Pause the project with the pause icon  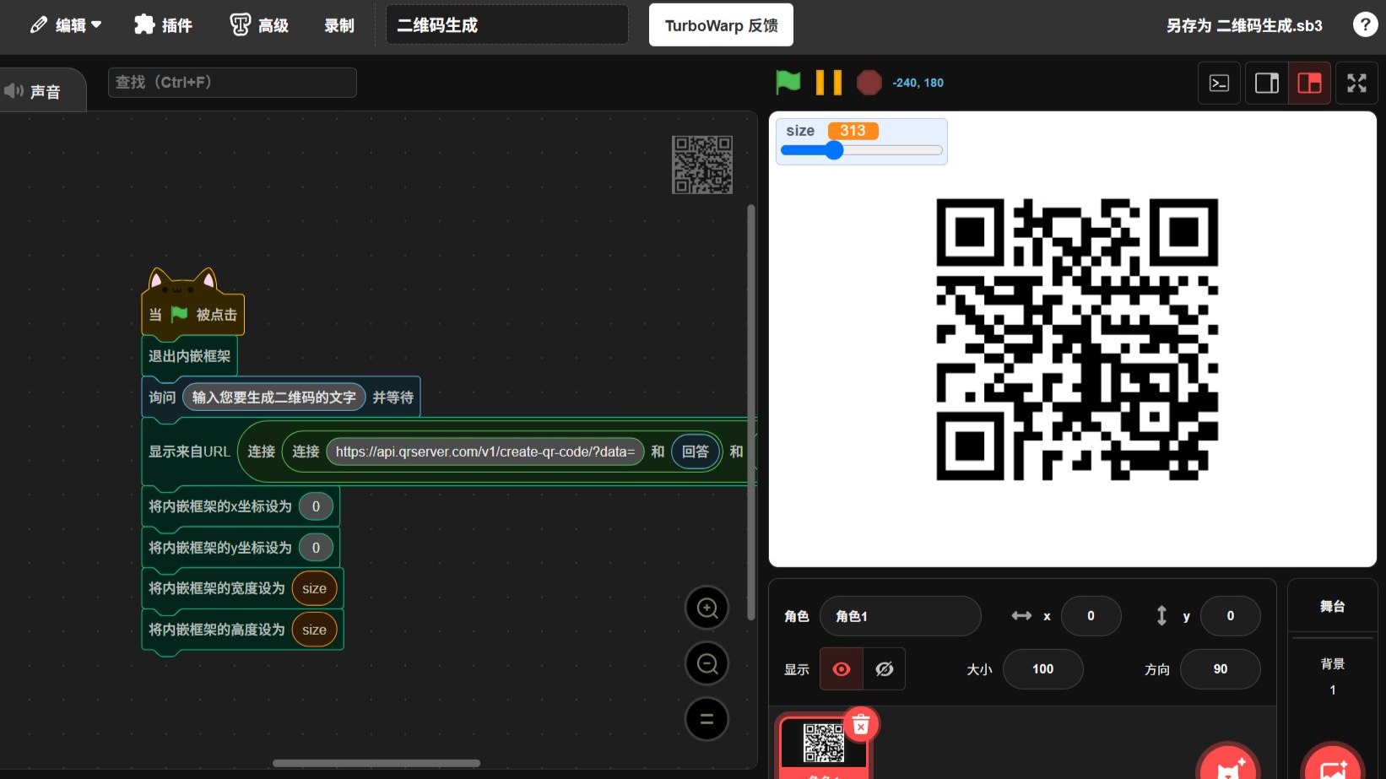click(x=828, y=82)
